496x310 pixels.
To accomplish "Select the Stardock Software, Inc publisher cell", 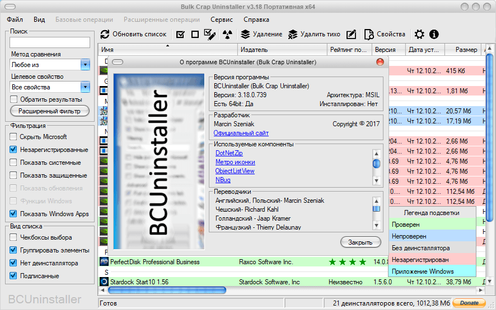I will click(269, 282).
